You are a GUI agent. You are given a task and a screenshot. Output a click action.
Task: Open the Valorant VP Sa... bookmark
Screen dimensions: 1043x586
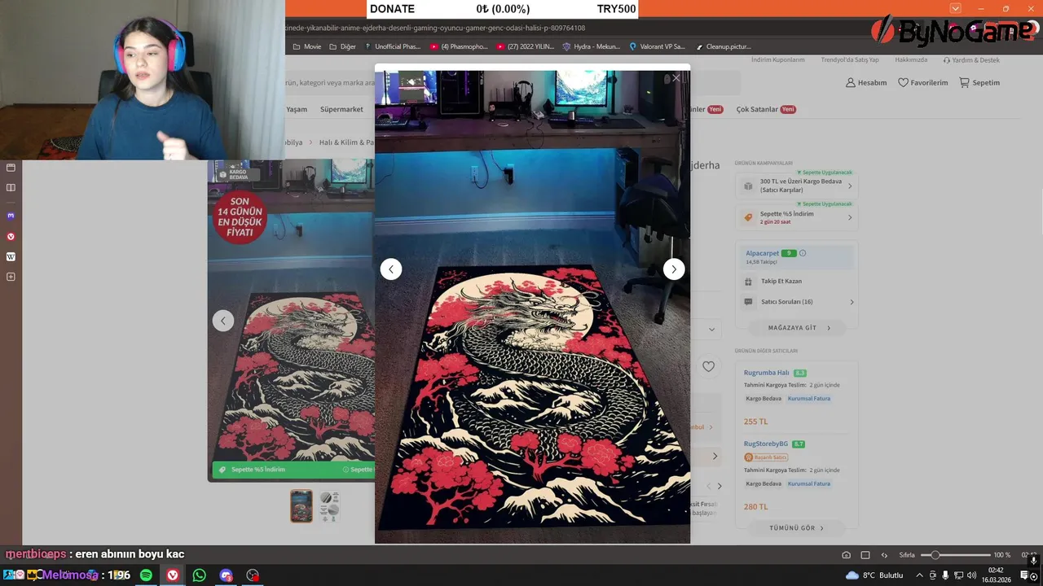658,46
